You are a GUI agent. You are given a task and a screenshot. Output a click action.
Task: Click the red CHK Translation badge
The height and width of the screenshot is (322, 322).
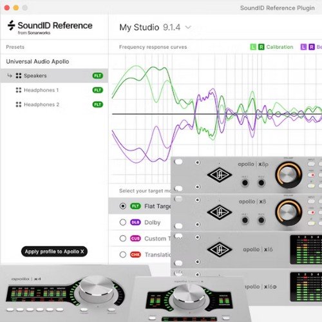tap(135, 254)
